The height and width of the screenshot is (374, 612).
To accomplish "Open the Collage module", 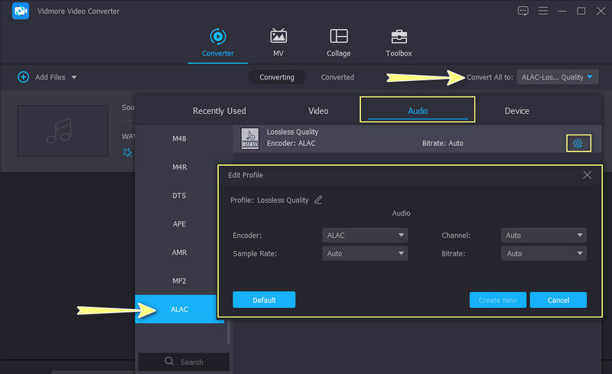I will (x=338, y=36).
